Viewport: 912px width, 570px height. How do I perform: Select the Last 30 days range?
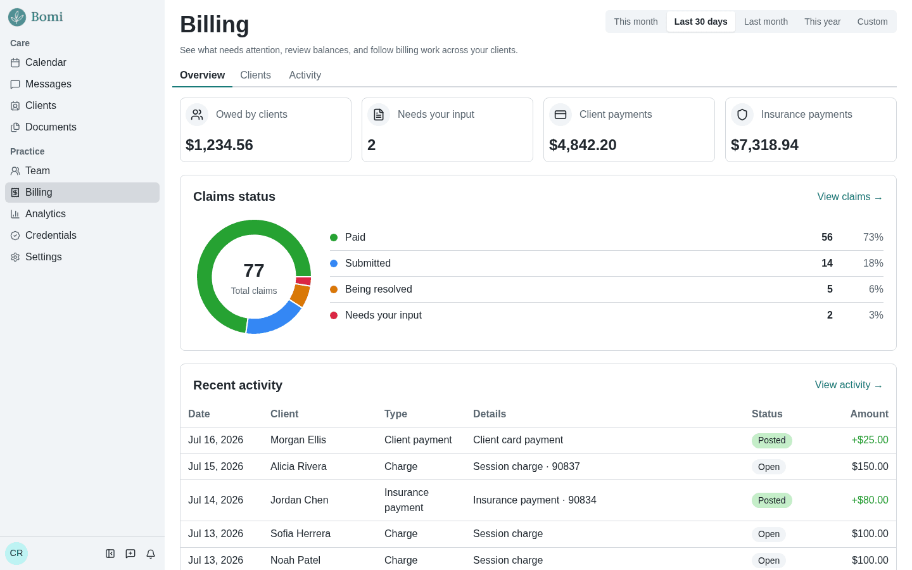coord(700,22)
